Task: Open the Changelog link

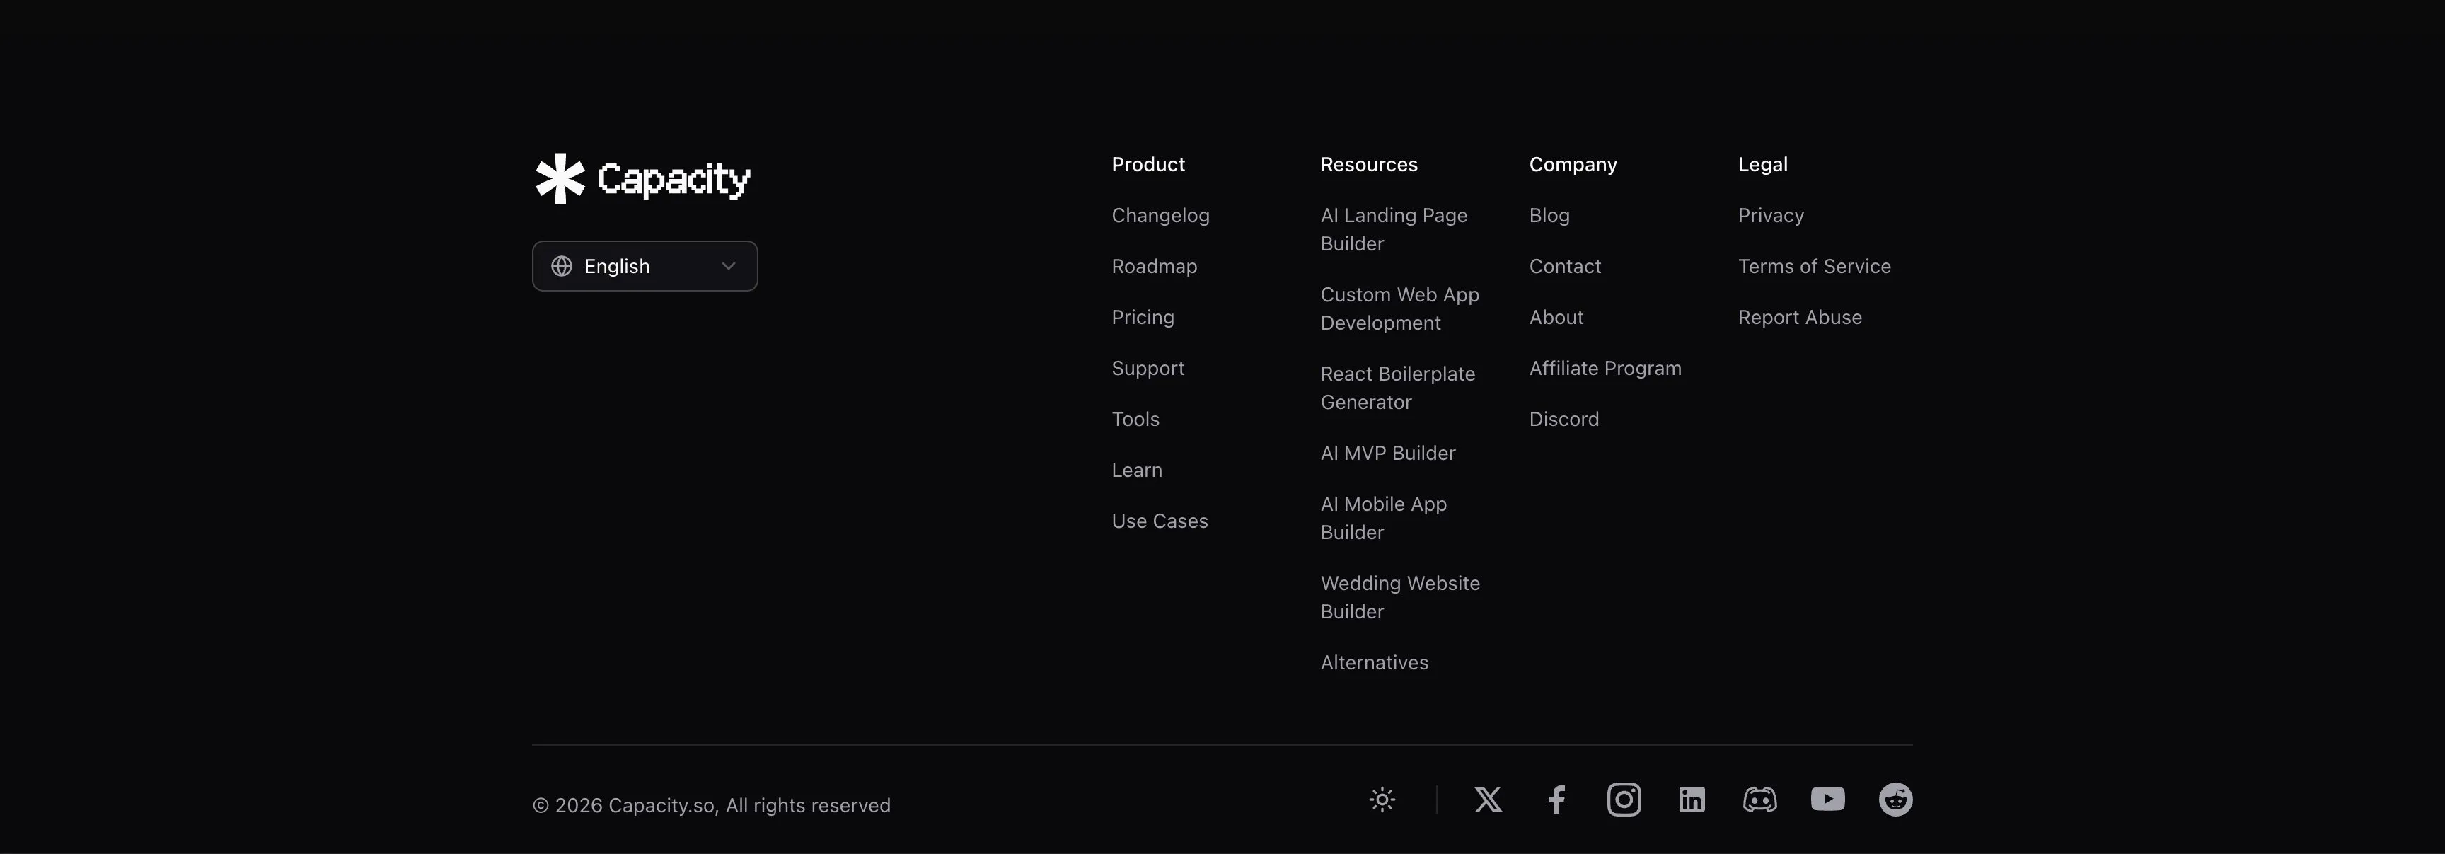Action: point(1160,215)
